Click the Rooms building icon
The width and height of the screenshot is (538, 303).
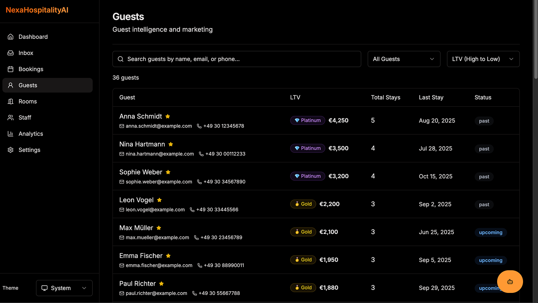(x=10, y=101)
